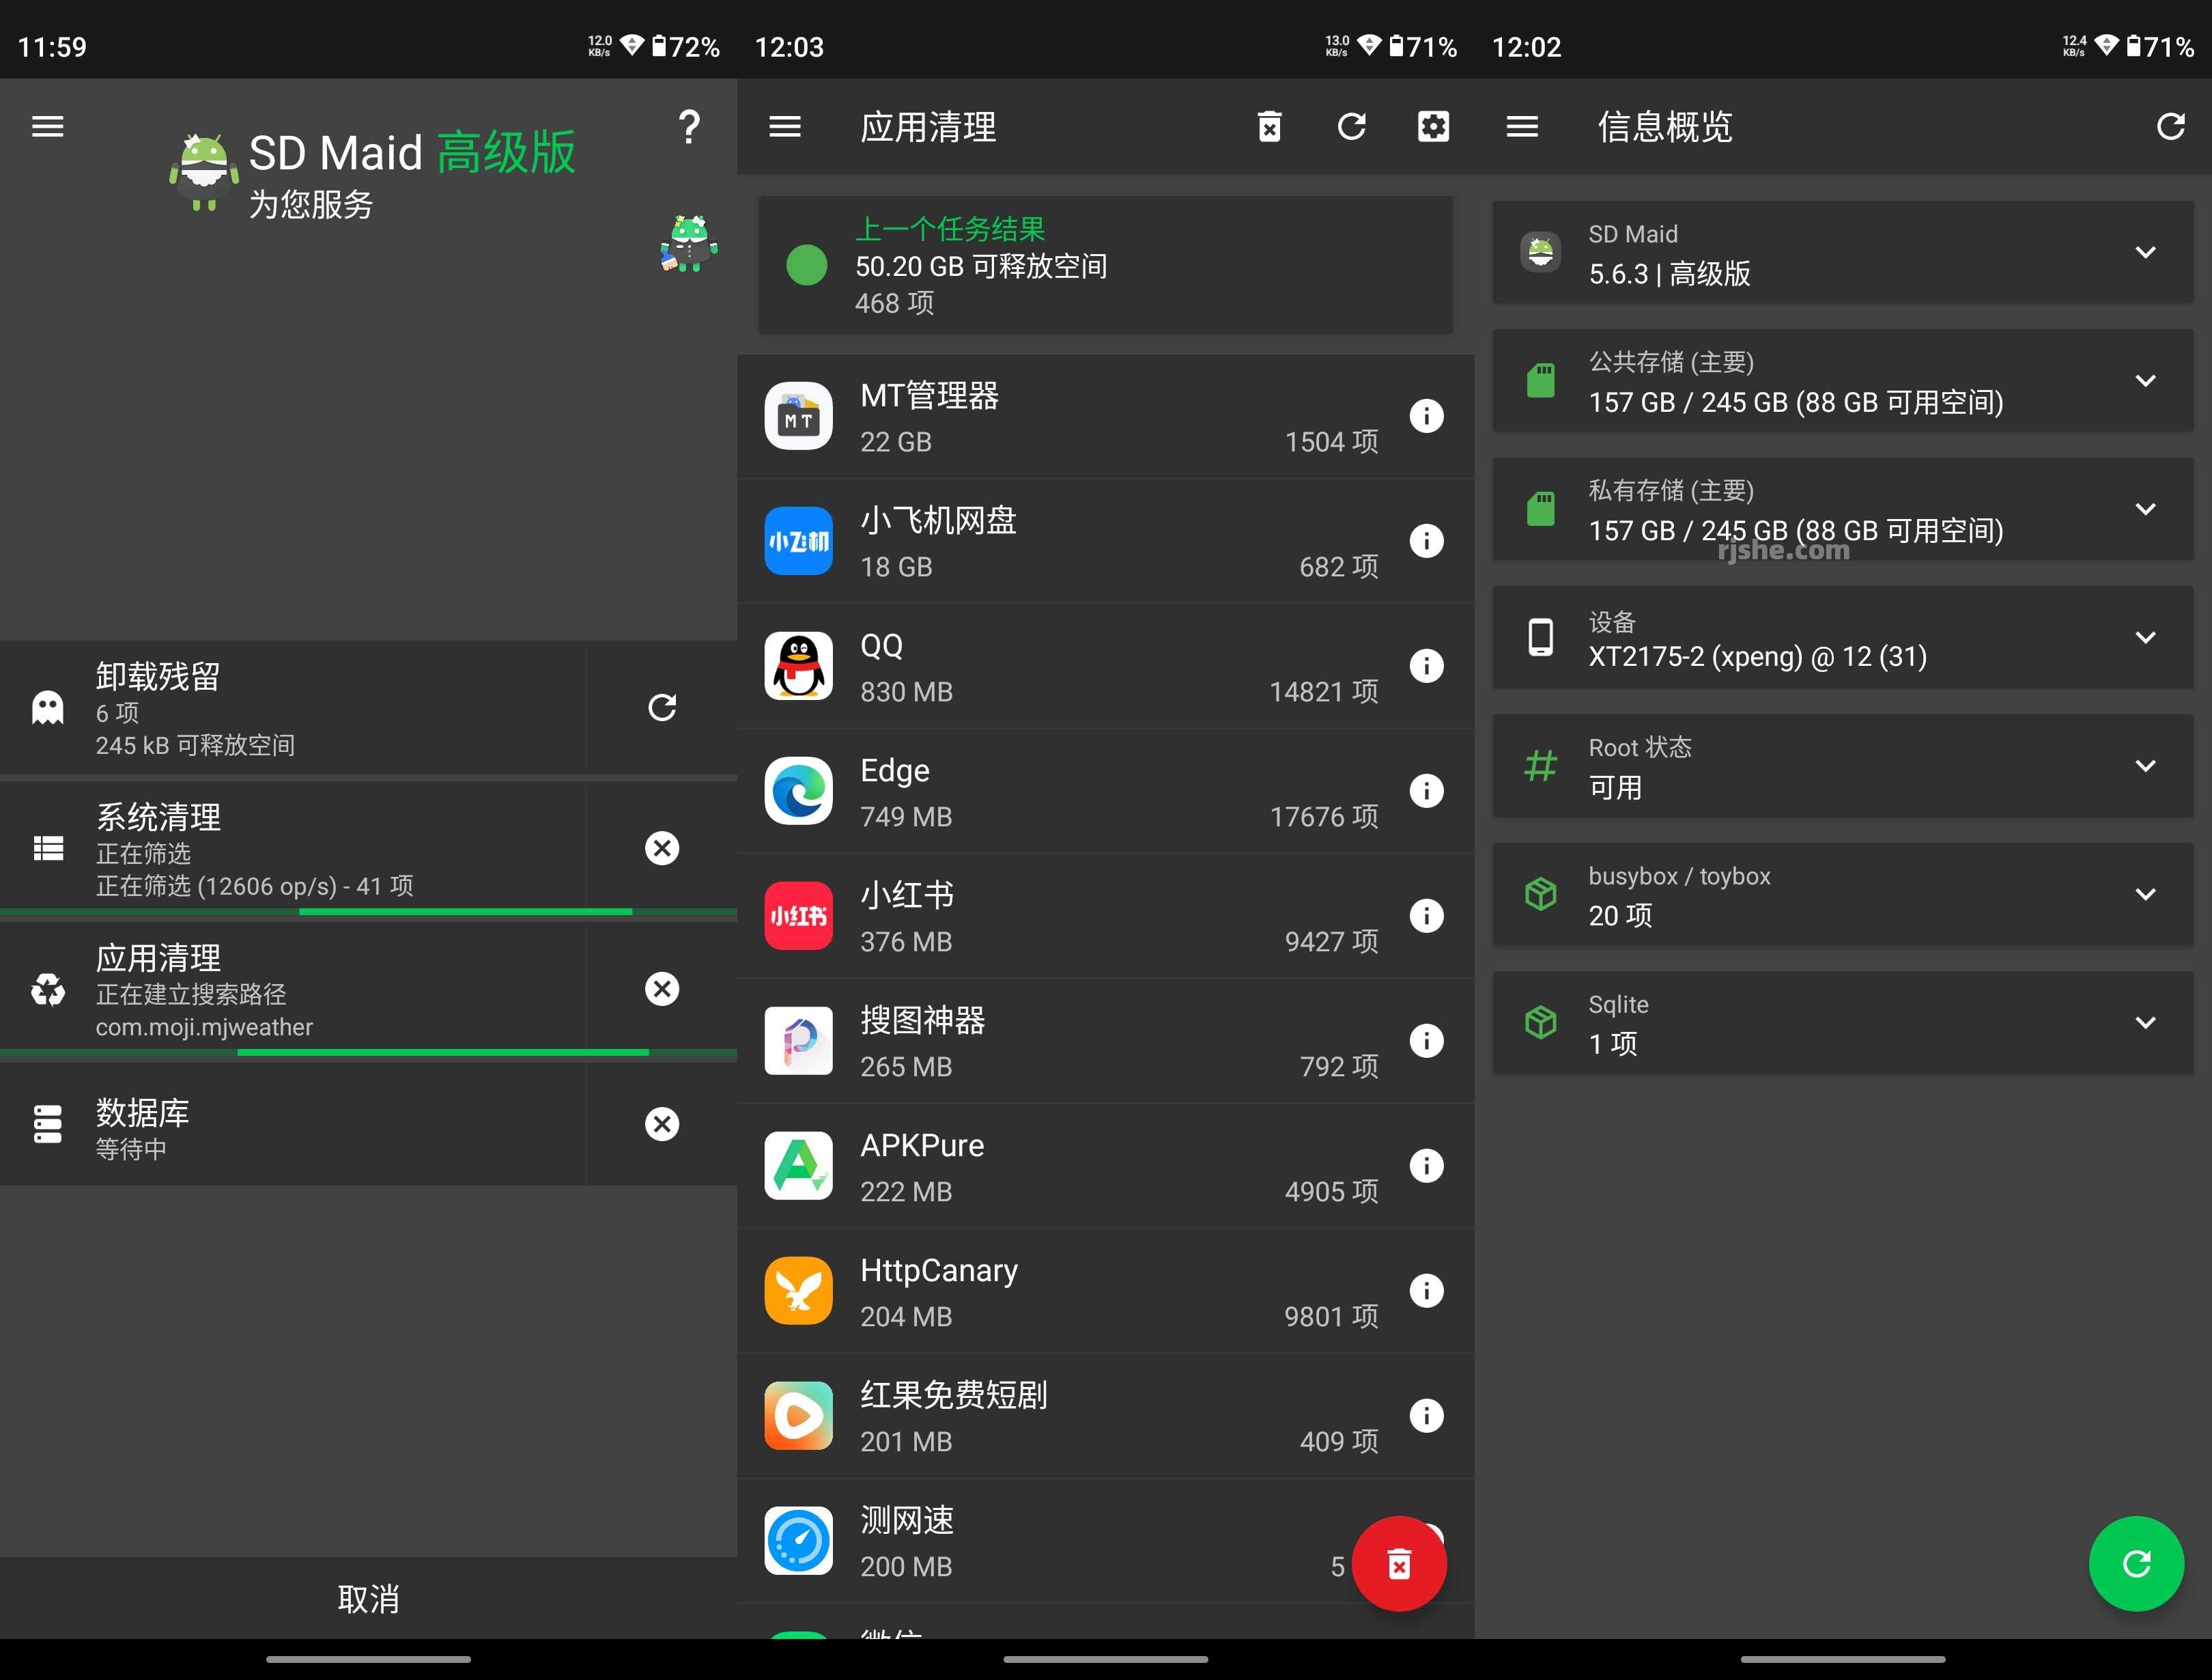The image size is (2212, 1680).
Task: Tap the rescan refresh icon in 应用清理 toolbar
Action: pyautogui.click(x=1352, y=127)
